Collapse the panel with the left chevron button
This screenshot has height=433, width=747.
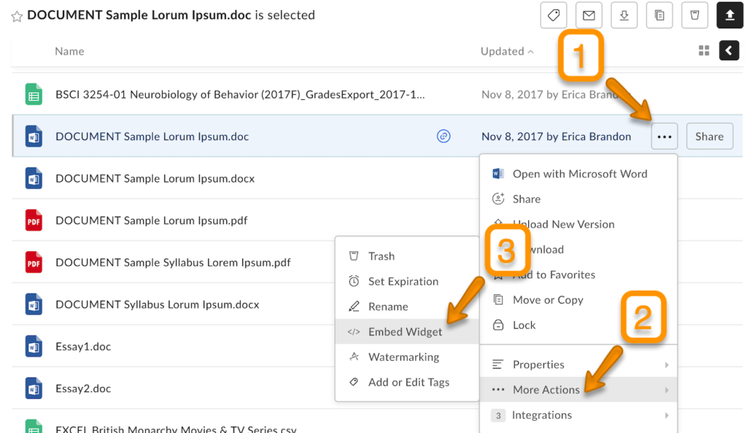(x=729, y=50)
